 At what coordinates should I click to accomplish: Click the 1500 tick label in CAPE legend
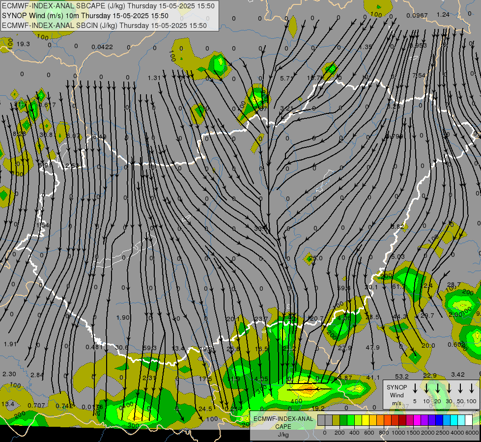413,433
